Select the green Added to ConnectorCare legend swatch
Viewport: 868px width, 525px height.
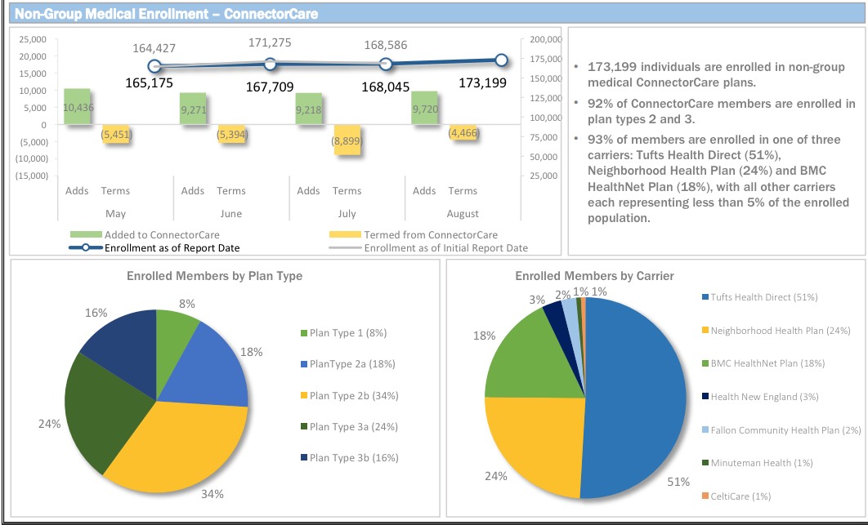click(x=86, y=235)
